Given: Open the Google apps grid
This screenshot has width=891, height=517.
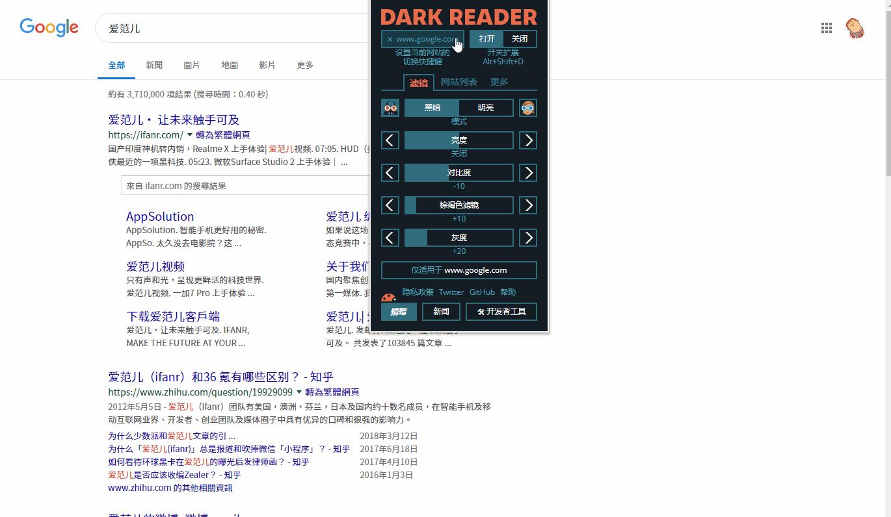Looking at the screenshot, I should pos(827,28).
